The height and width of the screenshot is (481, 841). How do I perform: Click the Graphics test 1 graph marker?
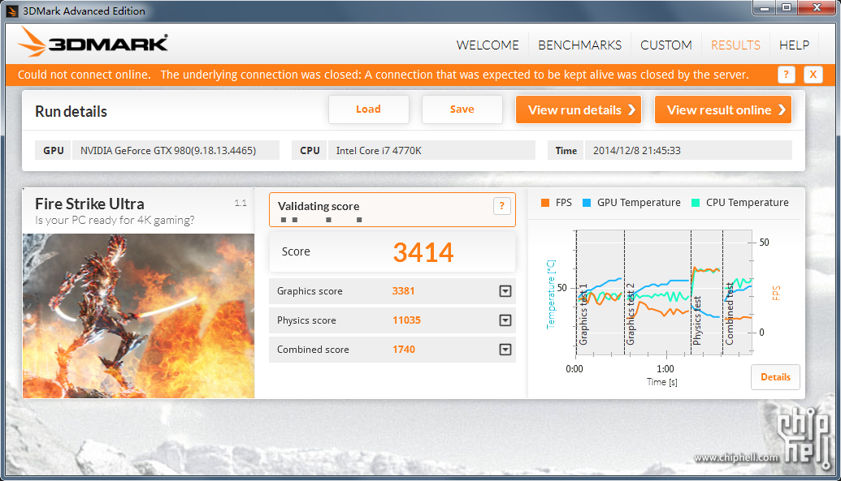583,314
